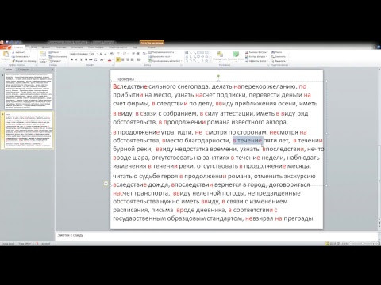Open the Quick Styles (Экспресс-стили) gallery

(236, 56)
